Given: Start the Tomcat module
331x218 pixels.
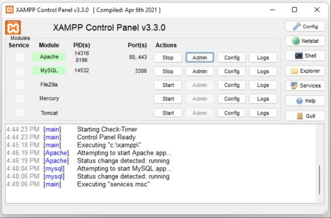Looking at the screenshot, I should pos(168,113).
